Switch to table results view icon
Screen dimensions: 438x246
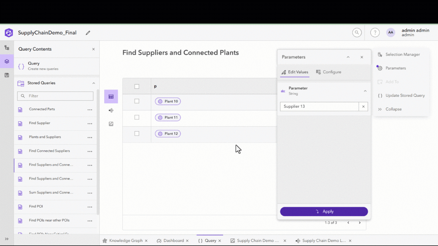click(x=111, y=97)
